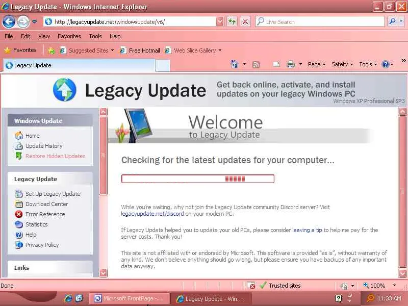Click the help question mark tray icon
The width and height of the screenshot is (408, 306).
click(338, 298)
